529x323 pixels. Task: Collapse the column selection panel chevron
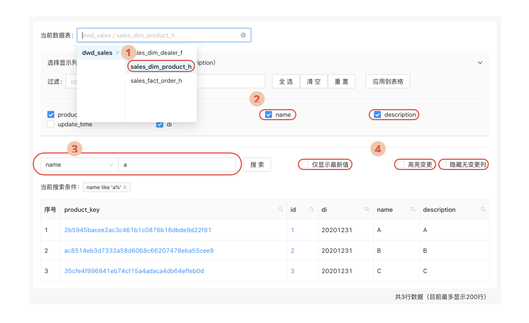click(x=480, y=62)
